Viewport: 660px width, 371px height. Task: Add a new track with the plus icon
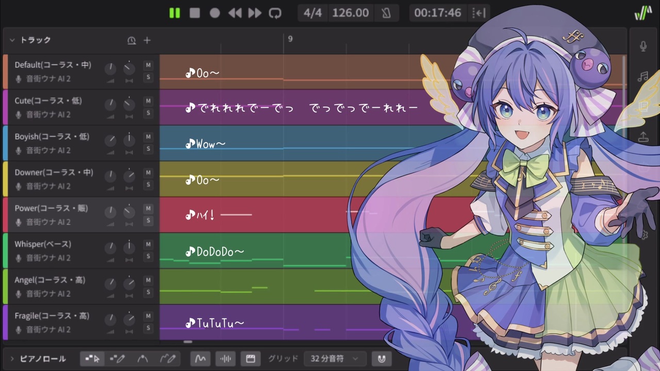coord(147,40)
